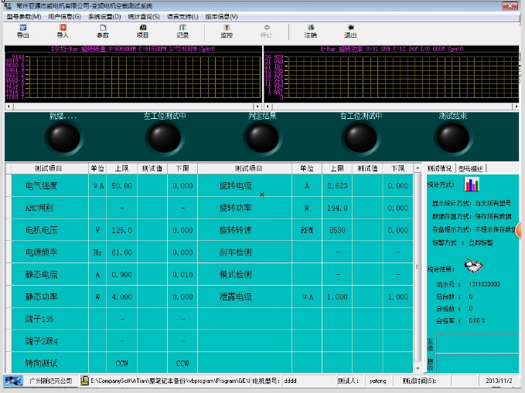525x393 pixels.
Task: Open the 系统设置(D) menu
Action: (x=104, y=16)
